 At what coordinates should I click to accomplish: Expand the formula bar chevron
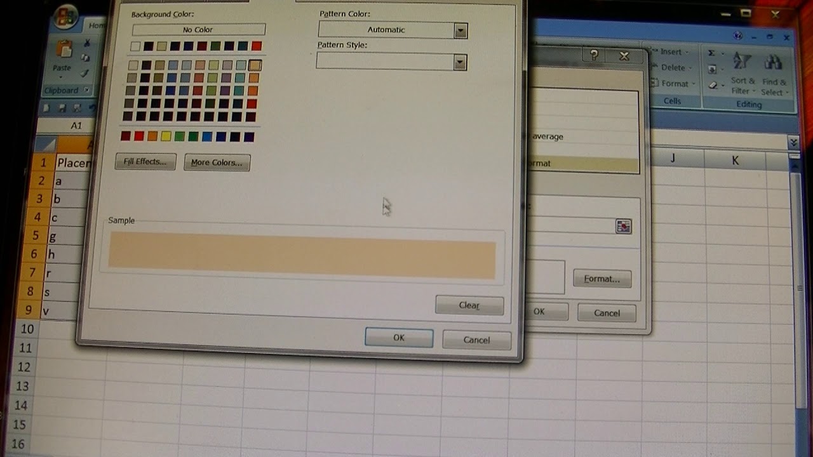click(793, 142)
